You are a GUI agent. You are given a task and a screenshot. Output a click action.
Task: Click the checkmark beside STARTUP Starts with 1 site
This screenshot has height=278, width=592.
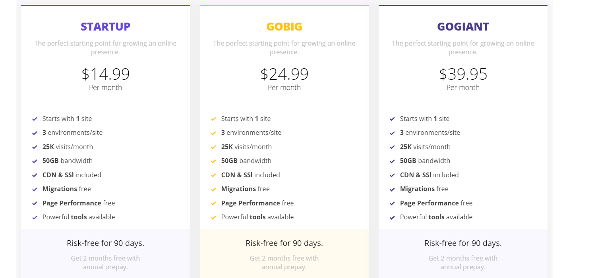(35, 119)
